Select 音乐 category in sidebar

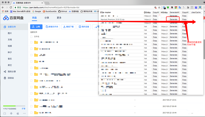click(x=10, y=59)
